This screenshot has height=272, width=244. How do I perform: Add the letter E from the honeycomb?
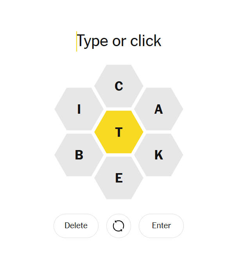[x=119, y=178]
